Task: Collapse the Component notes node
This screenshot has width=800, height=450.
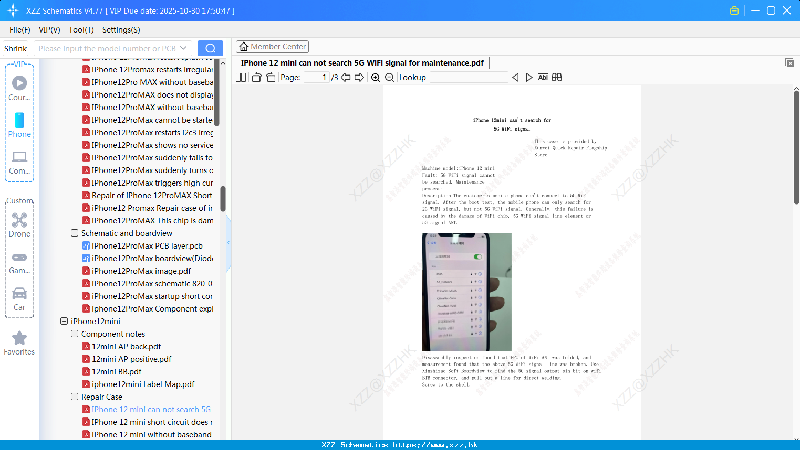Action: (75, 334)
